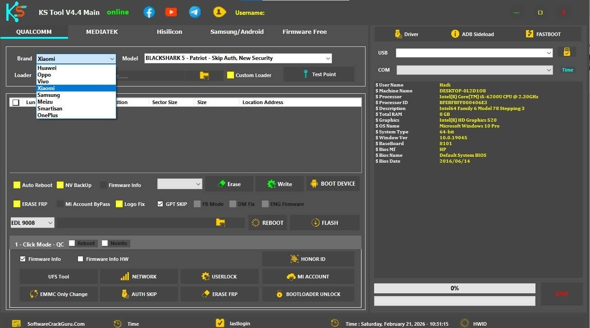Trigger BOOT DEVICE action
This screenshot has width=590, height=328.
coord(333,183)
